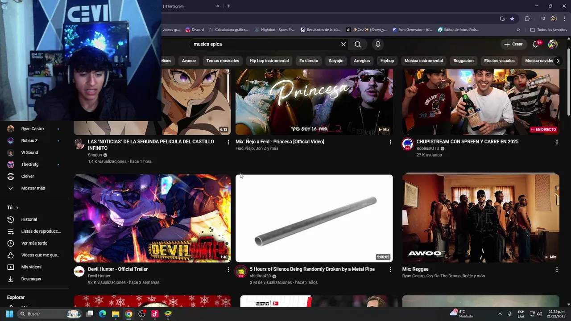Screen dimensions: 571x321
Task: Open Descargas in the sidebar
Action: click(x=31, y=279)
